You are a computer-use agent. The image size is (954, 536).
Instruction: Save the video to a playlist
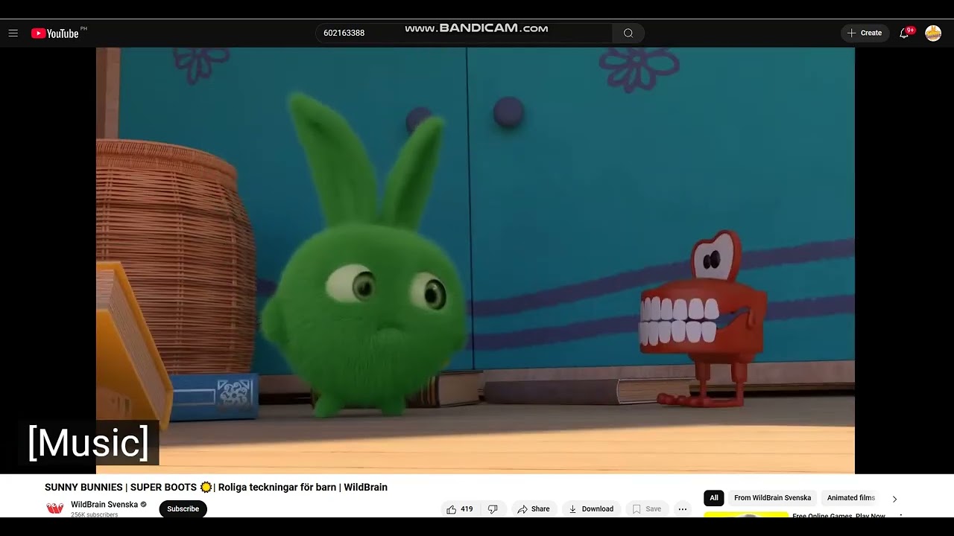point(646,509)
